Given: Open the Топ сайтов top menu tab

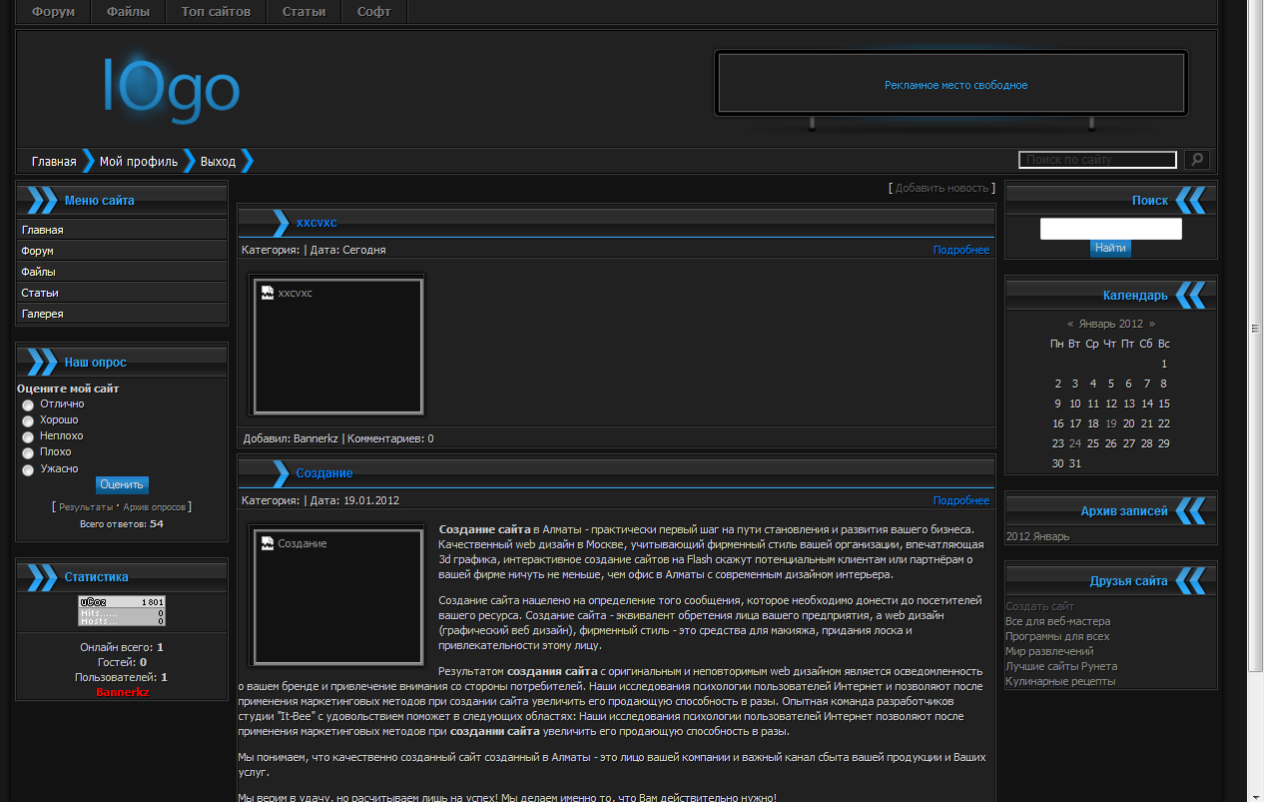Looking at the screenshot, I should point(216,12).
